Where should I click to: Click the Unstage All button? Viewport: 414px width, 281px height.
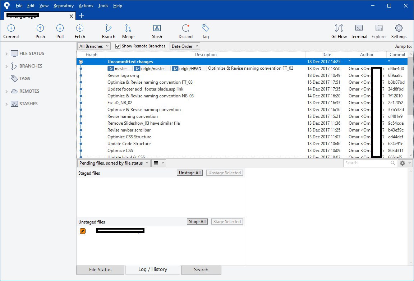190,173
